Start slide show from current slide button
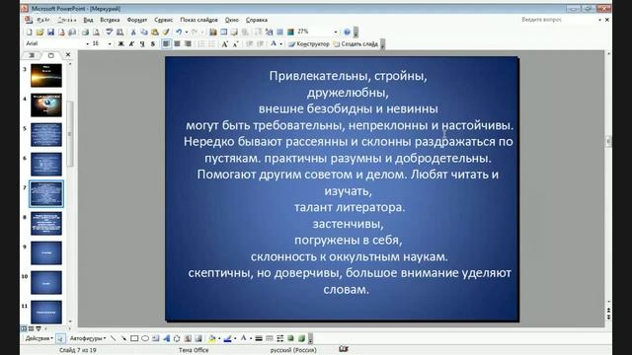Viewport: 632px width, 355px height. [x=39, y=328]
